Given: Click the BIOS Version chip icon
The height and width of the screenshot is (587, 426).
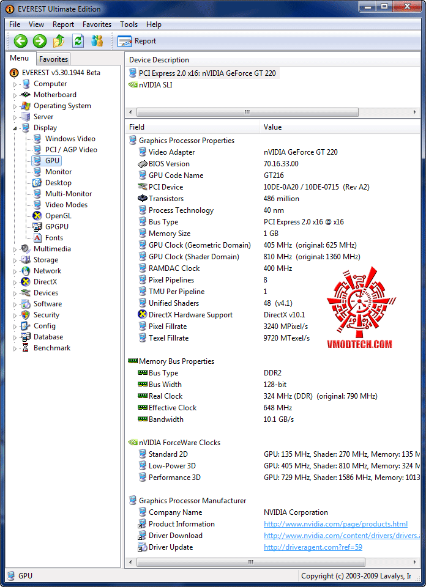Looking at the screenshot, I should [x=143, y=164].
